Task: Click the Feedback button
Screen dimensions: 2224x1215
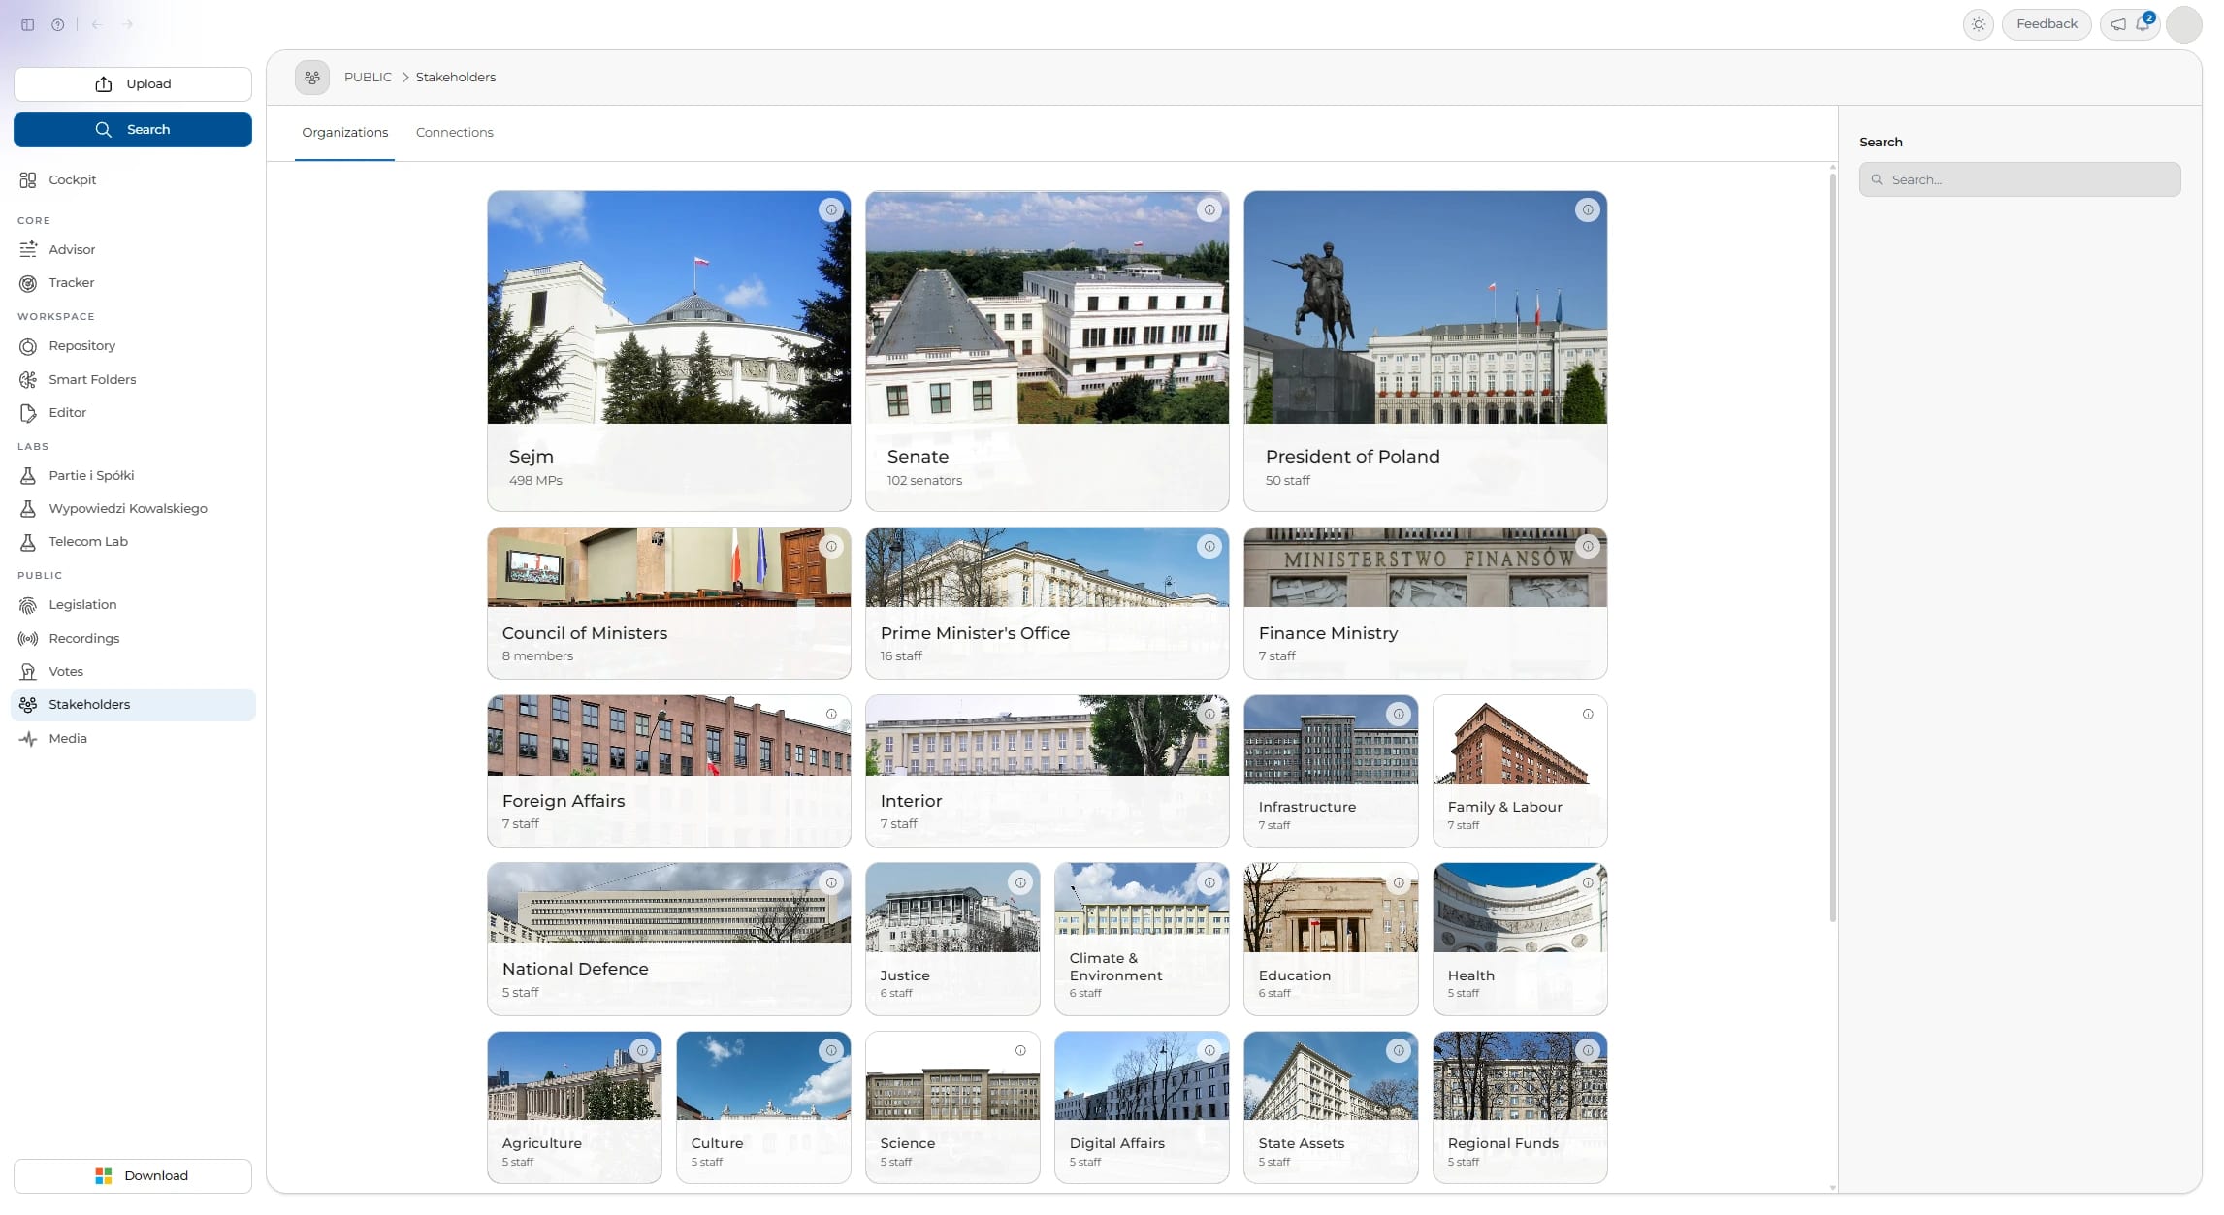Action: [x=2047, y=24]
